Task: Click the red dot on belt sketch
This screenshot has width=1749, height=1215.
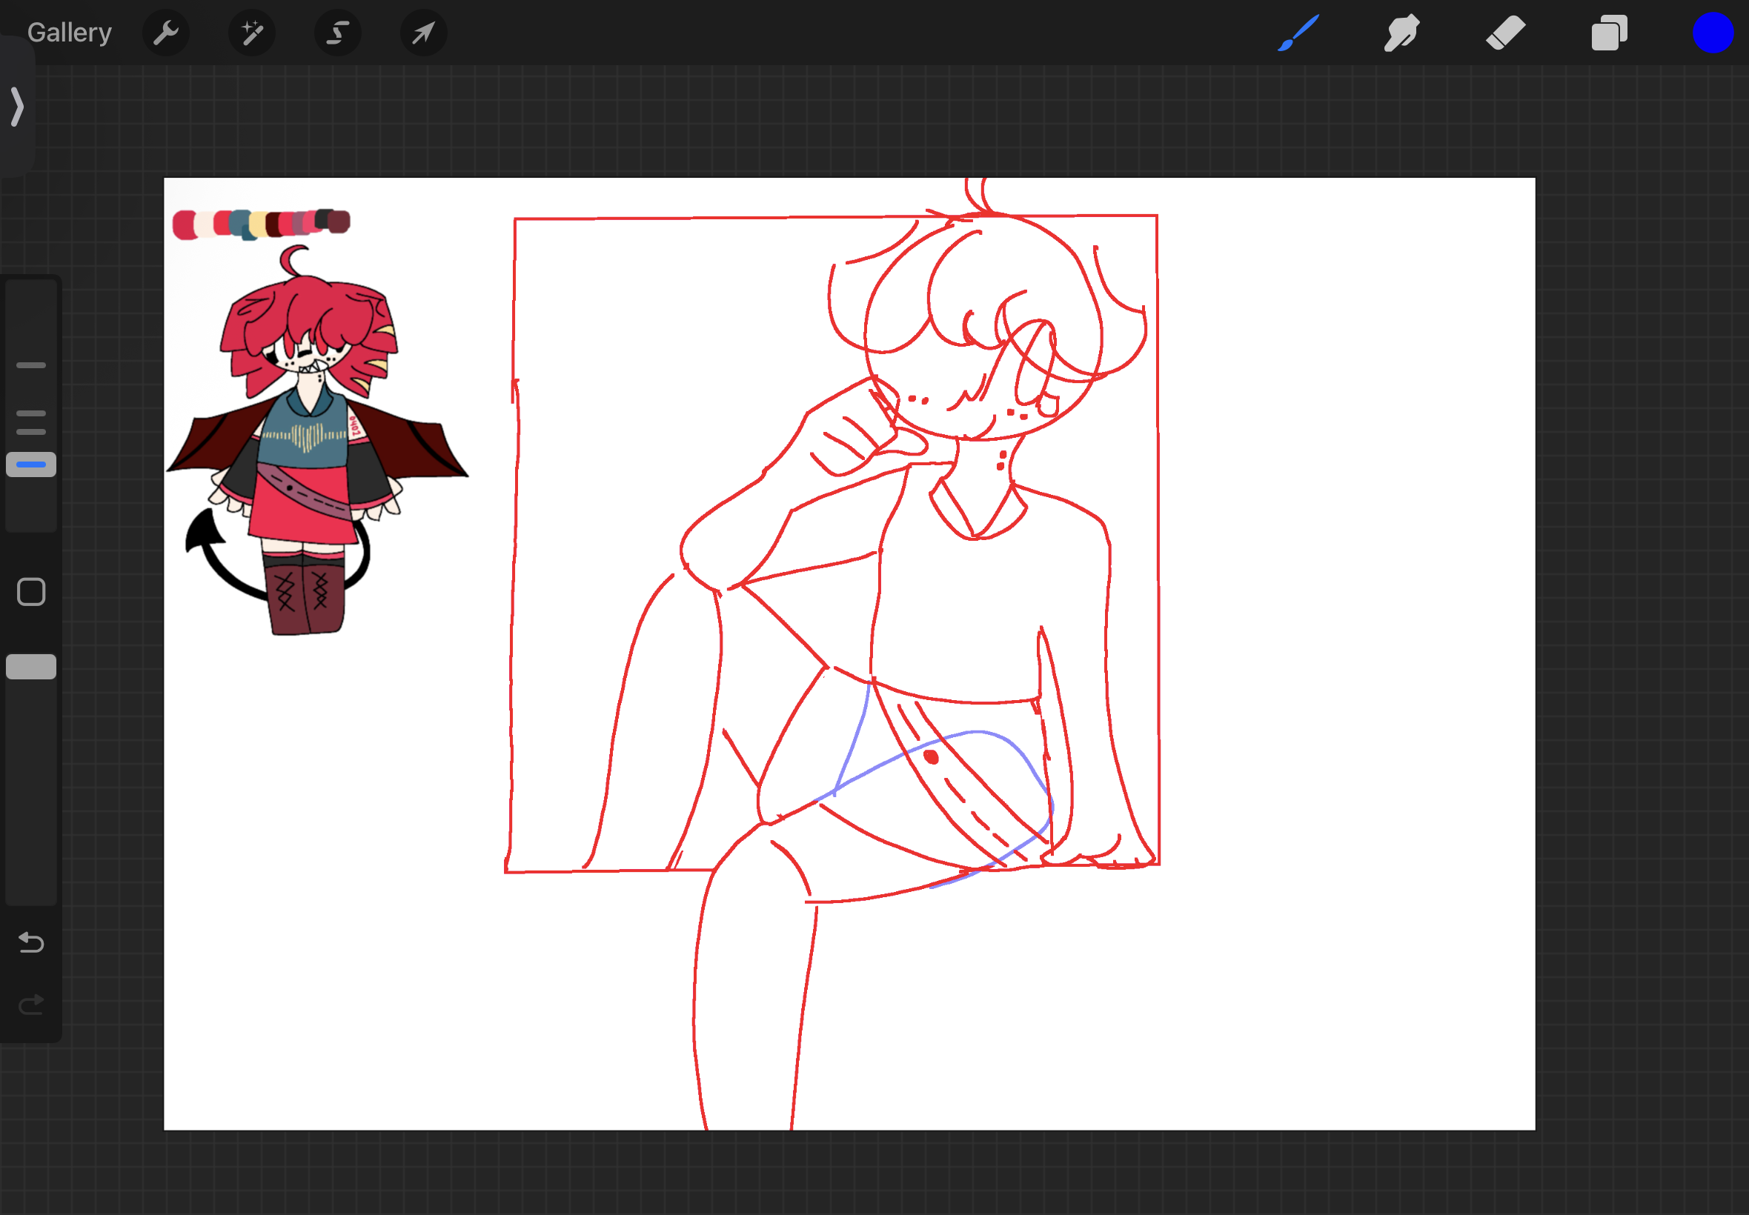Action: point(931,756)
